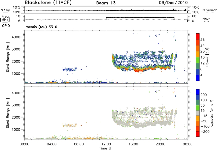Select the 'Freq. [MHz]' axis label

pyautogui.click(x=5, y=18)
